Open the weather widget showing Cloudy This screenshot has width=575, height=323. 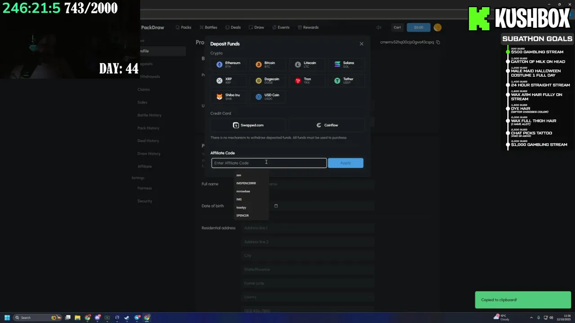click(502, 317)
